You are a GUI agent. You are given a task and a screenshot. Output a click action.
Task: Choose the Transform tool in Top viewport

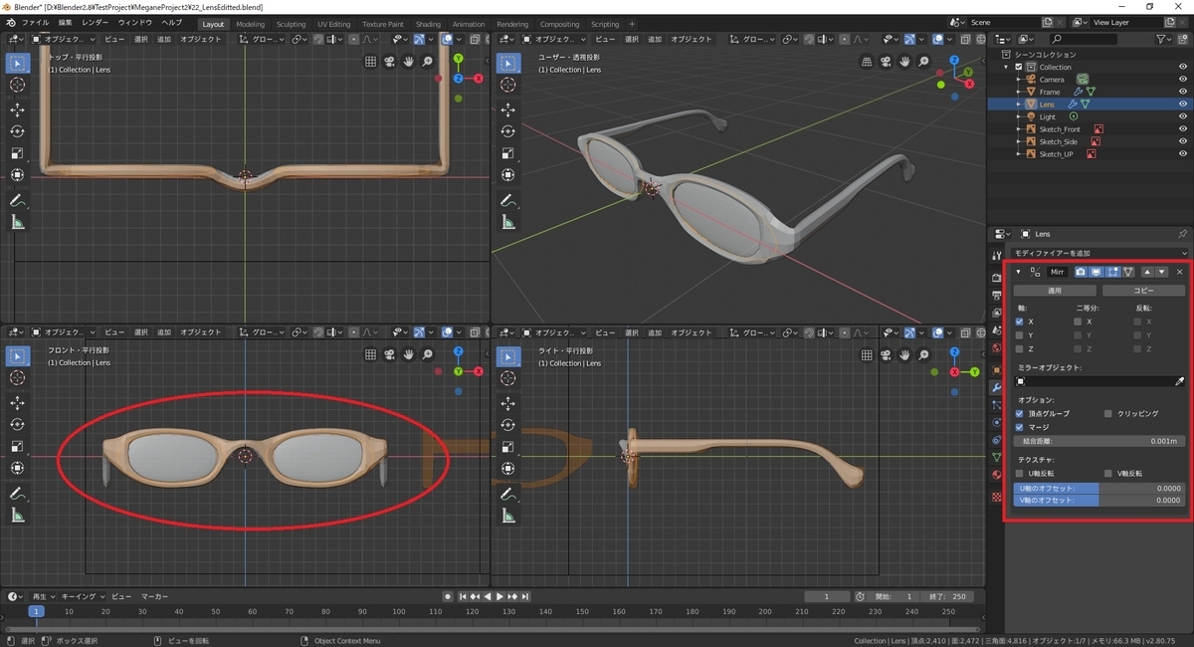click(x=18, y=175)
